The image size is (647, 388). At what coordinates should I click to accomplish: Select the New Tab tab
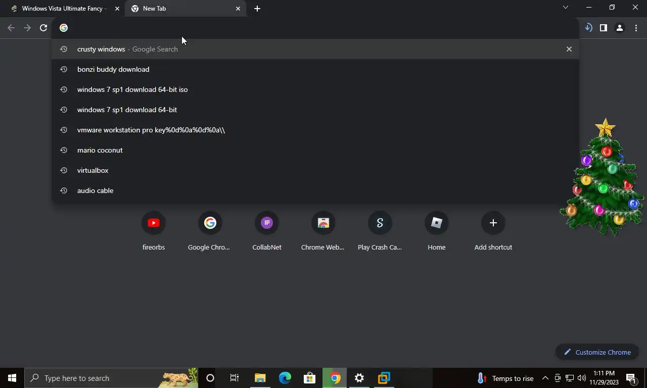tap(186, 9)
